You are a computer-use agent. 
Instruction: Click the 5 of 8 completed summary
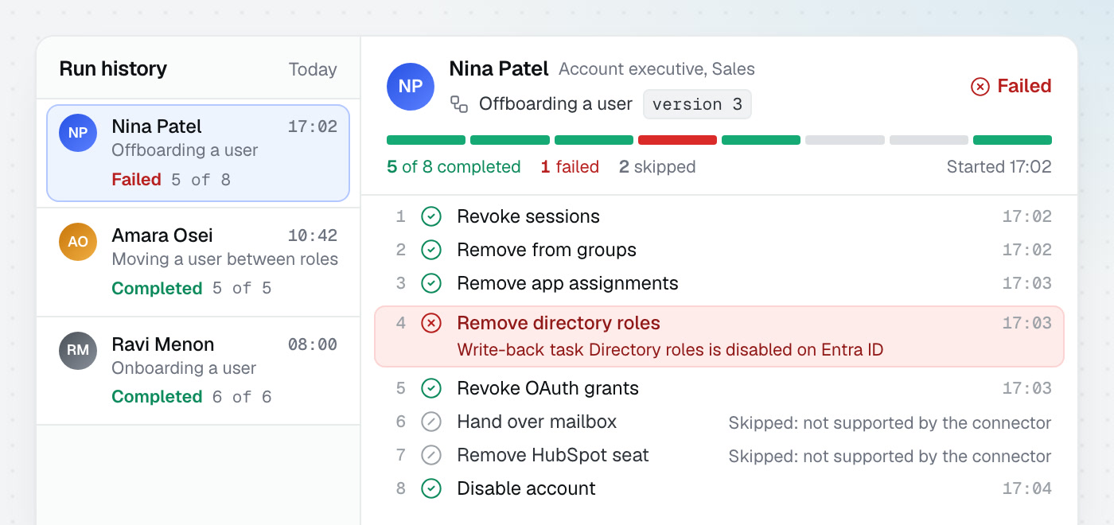pos(454,167)
